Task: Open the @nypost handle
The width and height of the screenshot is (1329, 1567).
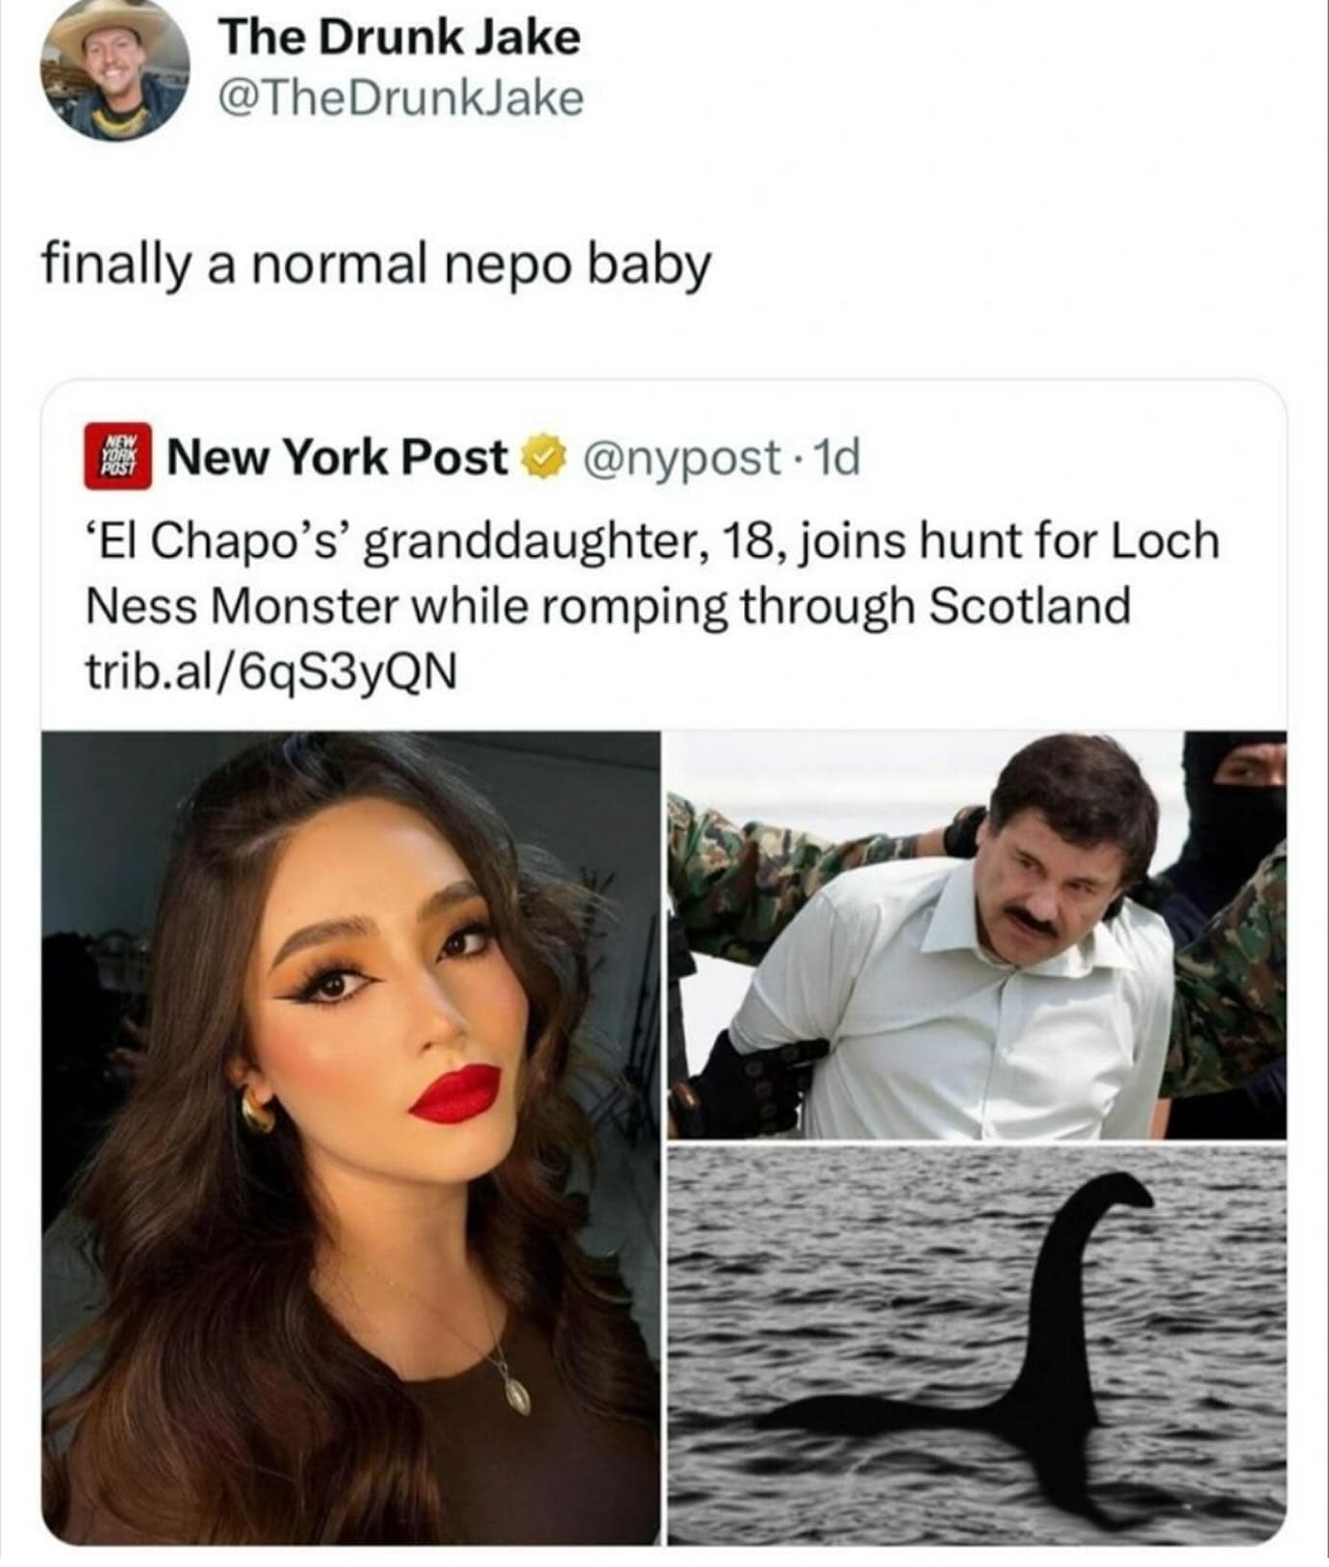Action: click(681, 459)
